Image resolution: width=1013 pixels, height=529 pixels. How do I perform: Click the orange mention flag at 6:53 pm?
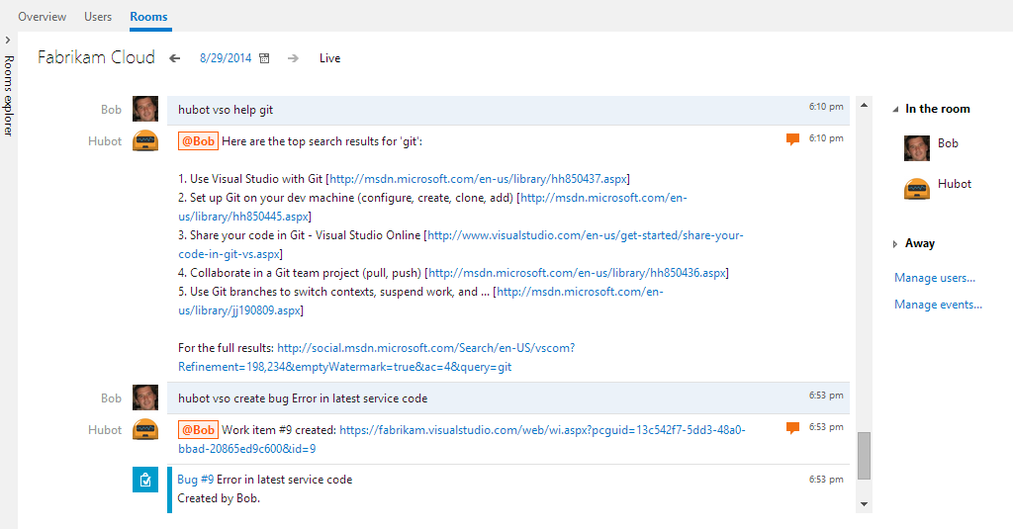click(x=792, y=427)
